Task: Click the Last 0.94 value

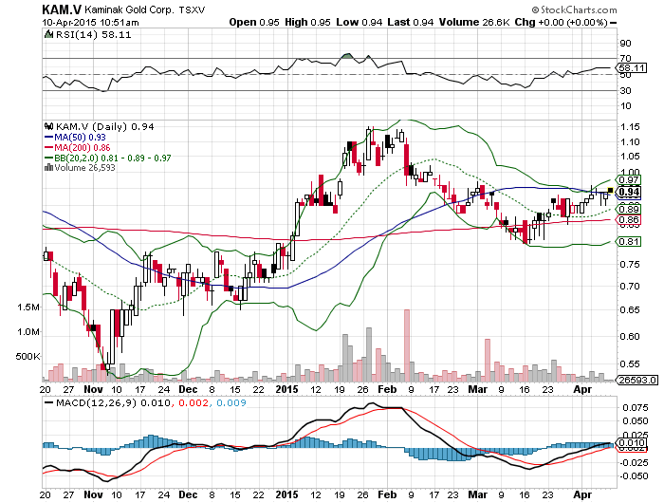Action: click(411, 22)
